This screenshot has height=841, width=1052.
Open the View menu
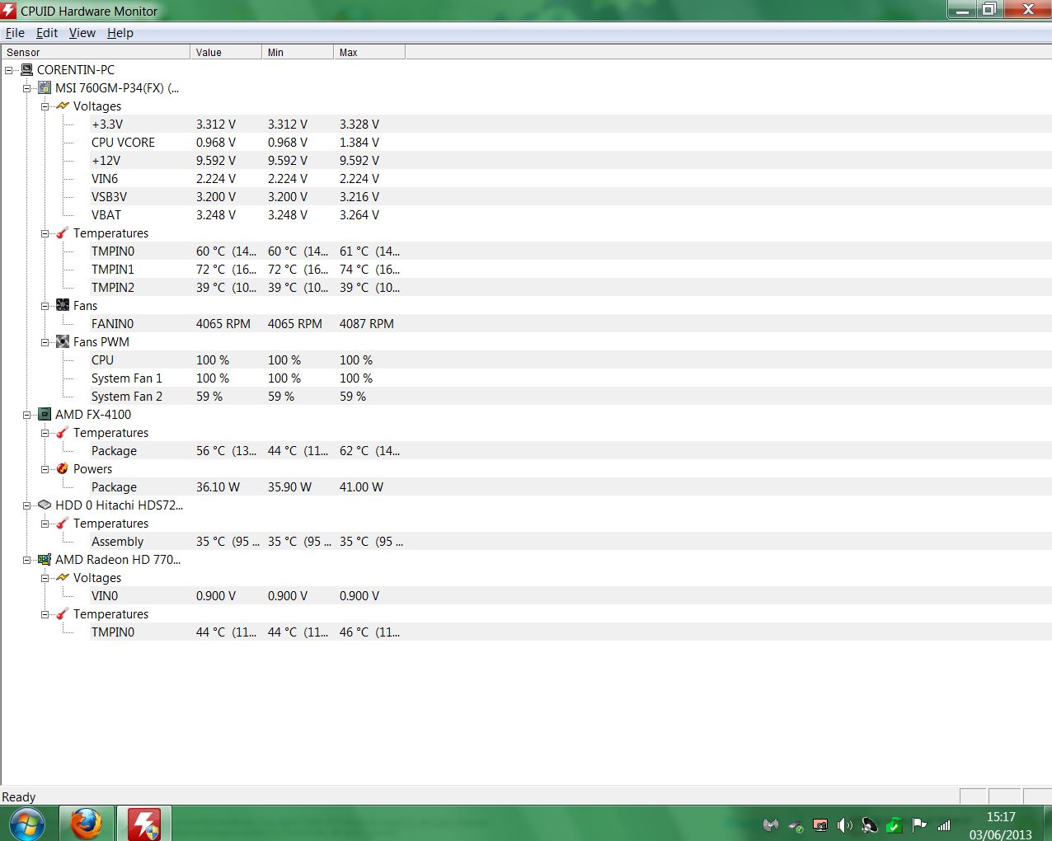click(82, 33)
